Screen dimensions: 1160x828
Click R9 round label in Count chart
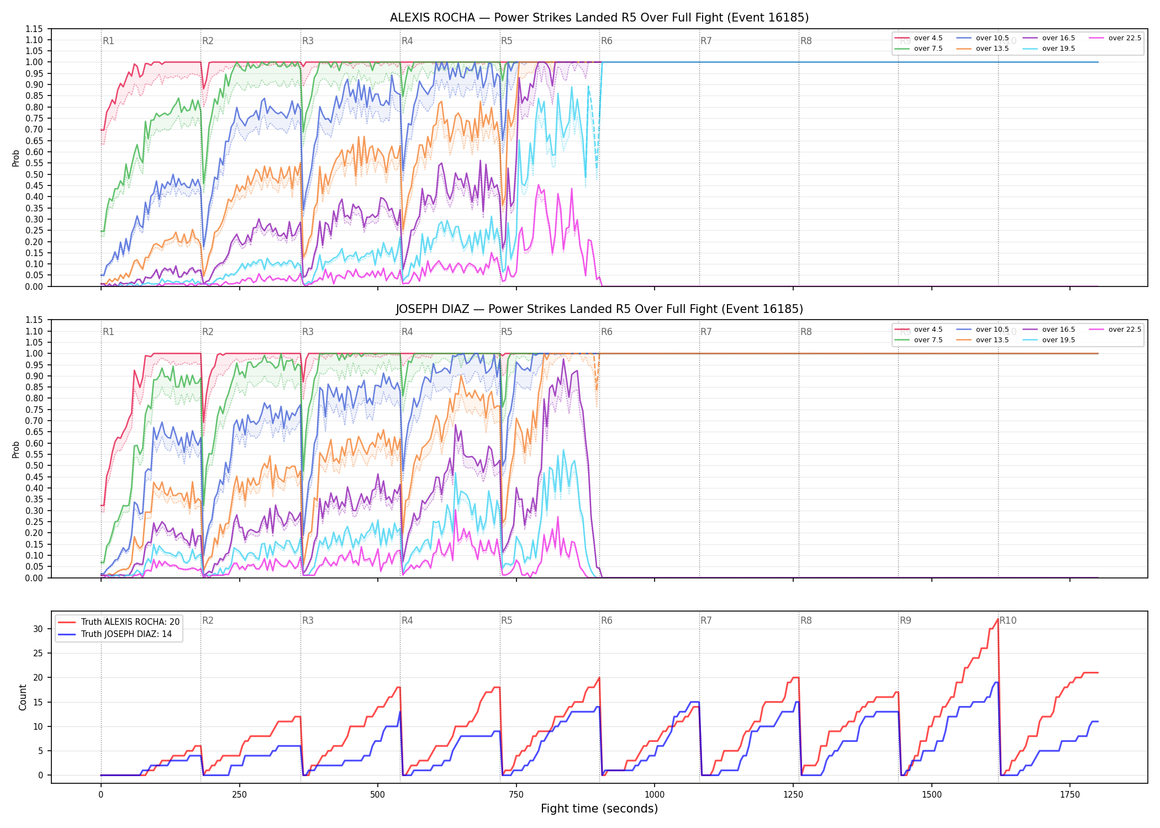905,620
